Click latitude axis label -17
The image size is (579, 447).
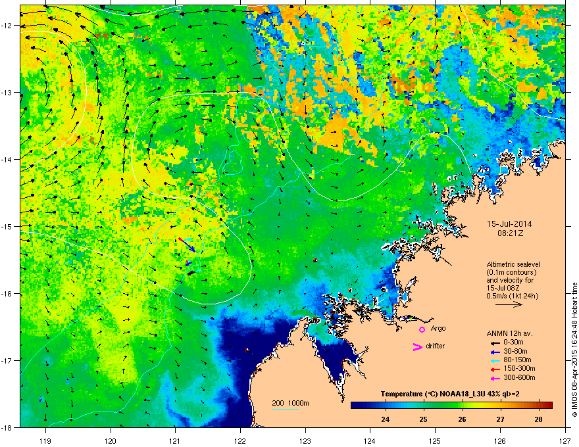pos(7,360)
